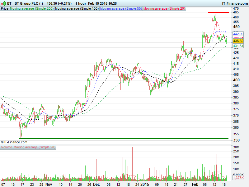Select the red resistance line near 465
This screenshot has height=187, width=249.
point(218,12)
